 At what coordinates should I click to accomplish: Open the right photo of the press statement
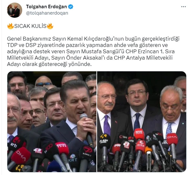(x=142, y=121)
